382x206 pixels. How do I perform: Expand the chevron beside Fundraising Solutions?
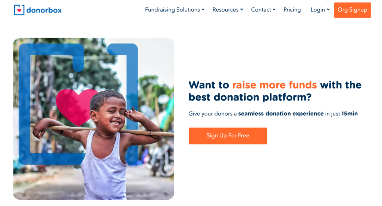click(203, 9)
